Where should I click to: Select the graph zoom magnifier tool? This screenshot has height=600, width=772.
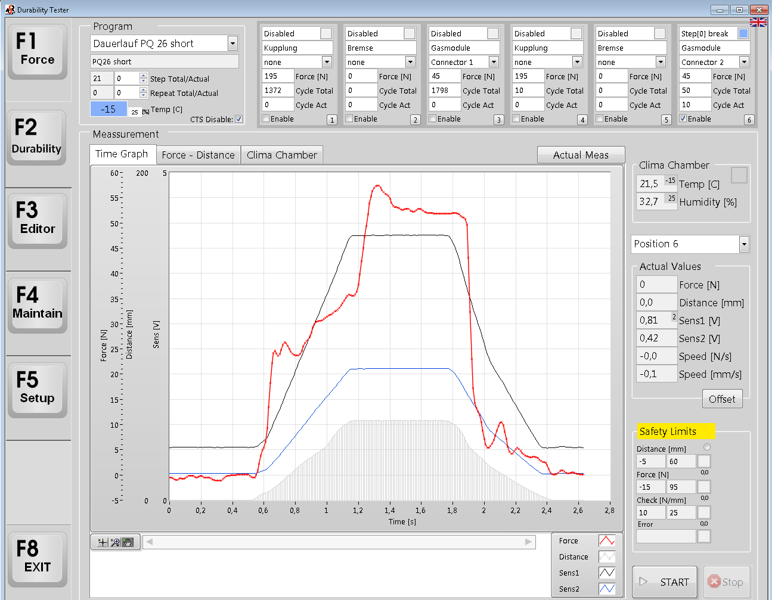115,542
